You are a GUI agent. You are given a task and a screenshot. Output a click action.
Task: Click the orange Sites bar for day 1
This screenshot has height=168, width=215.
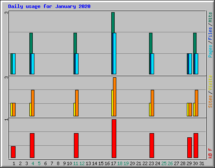tap(14, 110)
